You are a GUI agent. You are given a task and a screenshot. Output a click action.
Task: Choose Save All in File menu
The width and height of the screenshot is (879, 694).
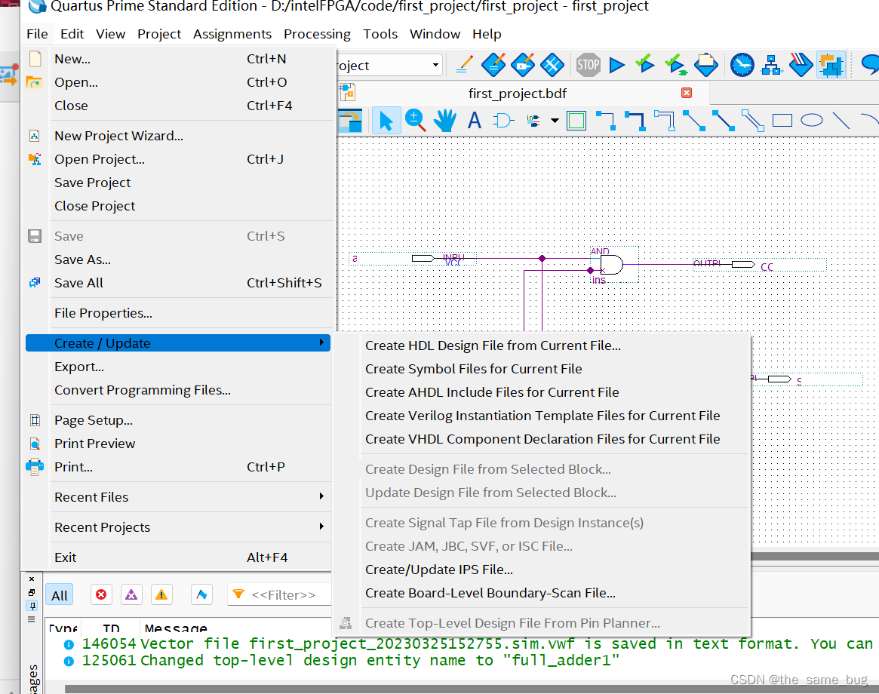(x=178, y=283)
